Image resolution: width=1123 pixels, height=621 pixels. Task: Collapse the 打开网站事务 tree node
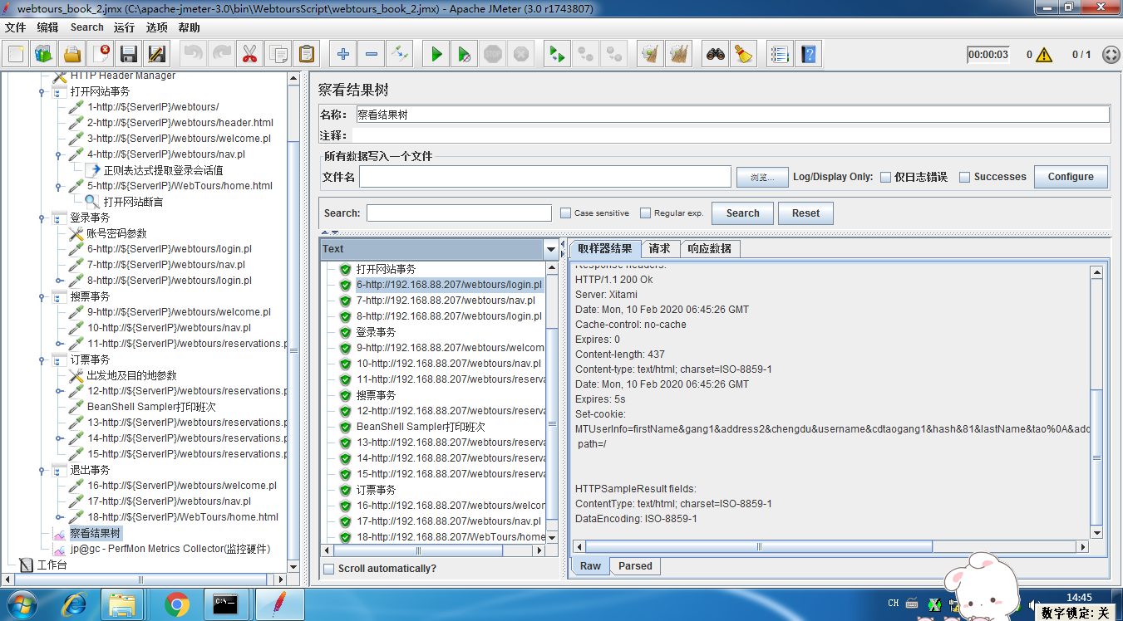click(42, 91)
